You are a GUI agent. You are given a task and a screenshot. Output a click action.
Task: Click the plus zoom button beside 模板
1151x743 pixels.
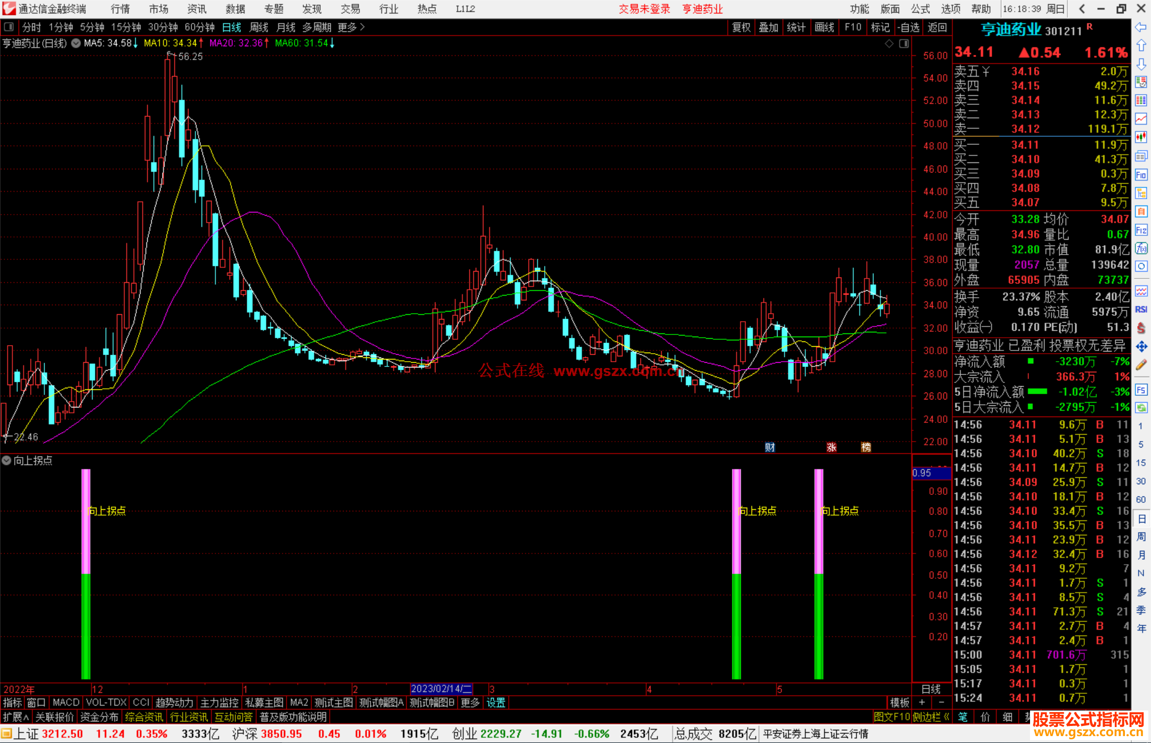[922, 703]
